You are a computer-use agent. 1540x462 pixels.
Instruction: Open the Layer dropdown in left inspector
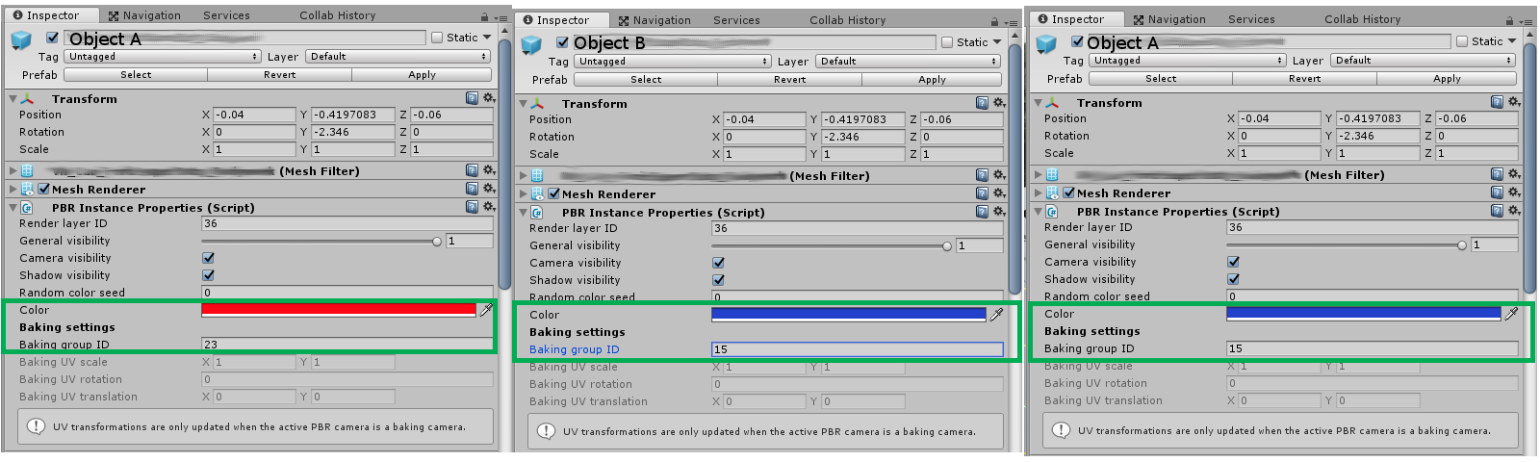coord(398,57)
